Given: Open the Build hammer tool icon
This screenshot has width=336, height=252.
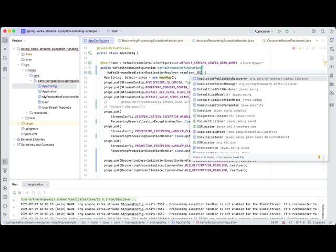Looking at the screenshot, I should point(5,171).
